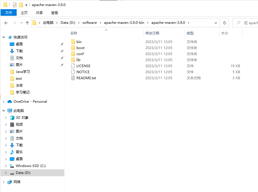Viewport: 258px width, 192px height.
Task: Select 图片 under quick access
Action: 19,65
